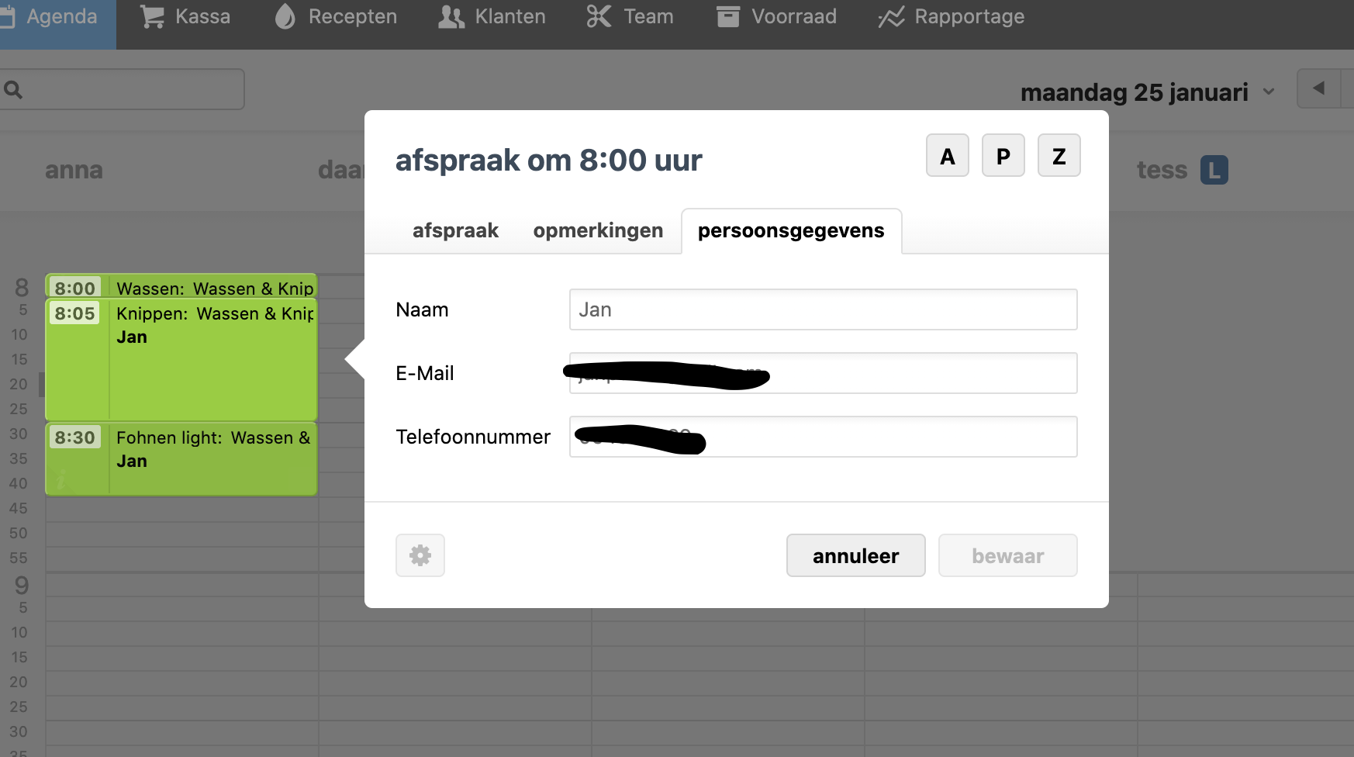Click the Kassa shopping cart icon

coord(152,17)
